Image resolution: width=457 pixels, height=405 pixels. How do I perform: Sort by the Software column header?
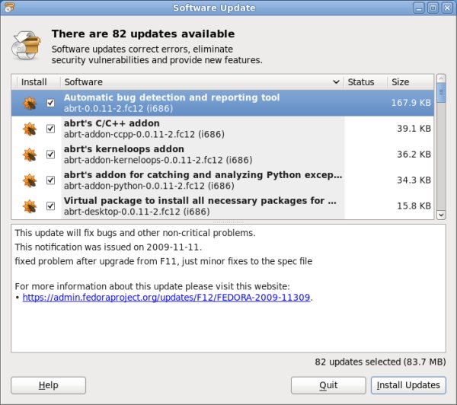coord(202,82)
